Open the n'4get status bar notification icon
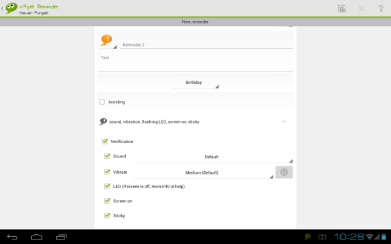The width and height of the screenshot is (391, 244). pyautogui.click(x=308, y=237)
